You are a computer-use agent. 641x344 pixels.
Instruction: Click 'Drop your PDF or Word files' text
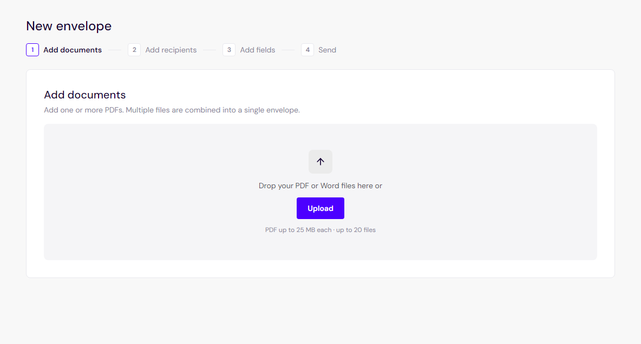point(320,186)
